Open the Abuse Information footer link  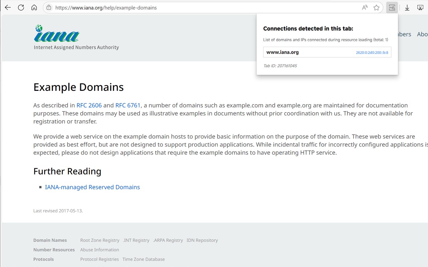pyautogui.click(x=99, y=250)
